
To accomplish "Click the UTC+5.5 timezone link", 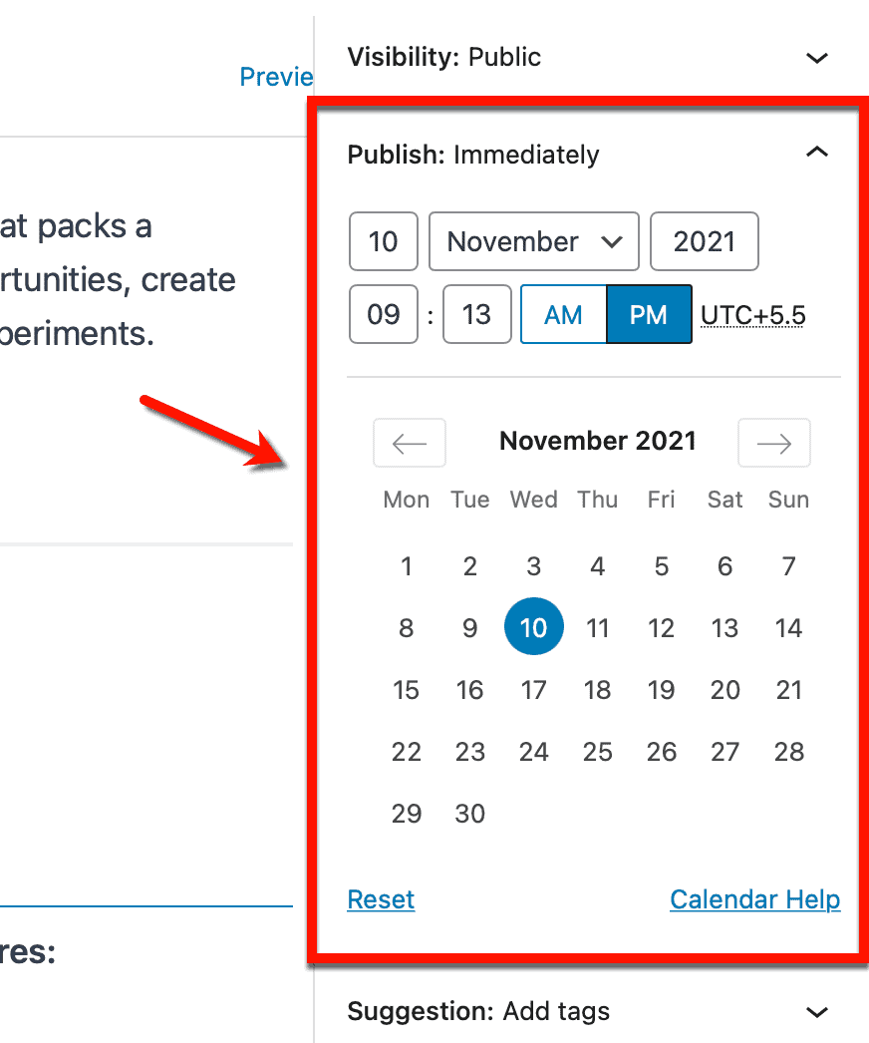I will pos(752,314).
